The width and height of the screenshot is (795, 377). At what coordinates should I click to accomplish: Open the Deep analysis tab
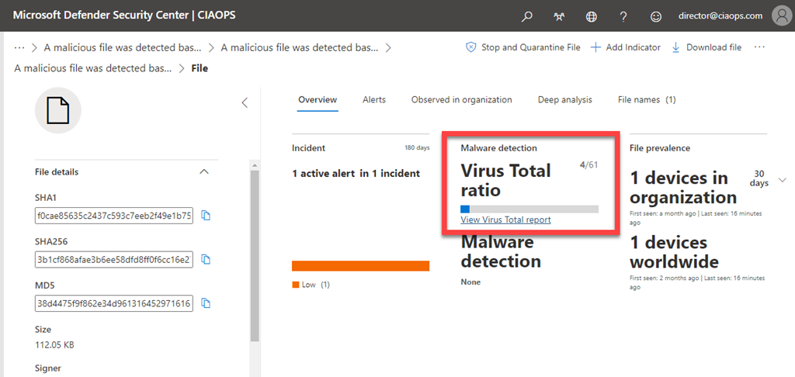[564, 100]
